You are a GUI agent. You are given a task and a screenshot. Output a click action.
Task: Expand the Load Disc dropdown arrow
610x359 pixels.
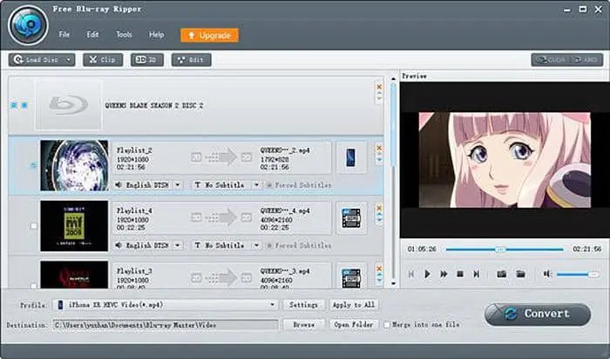(x=69, y=60)
